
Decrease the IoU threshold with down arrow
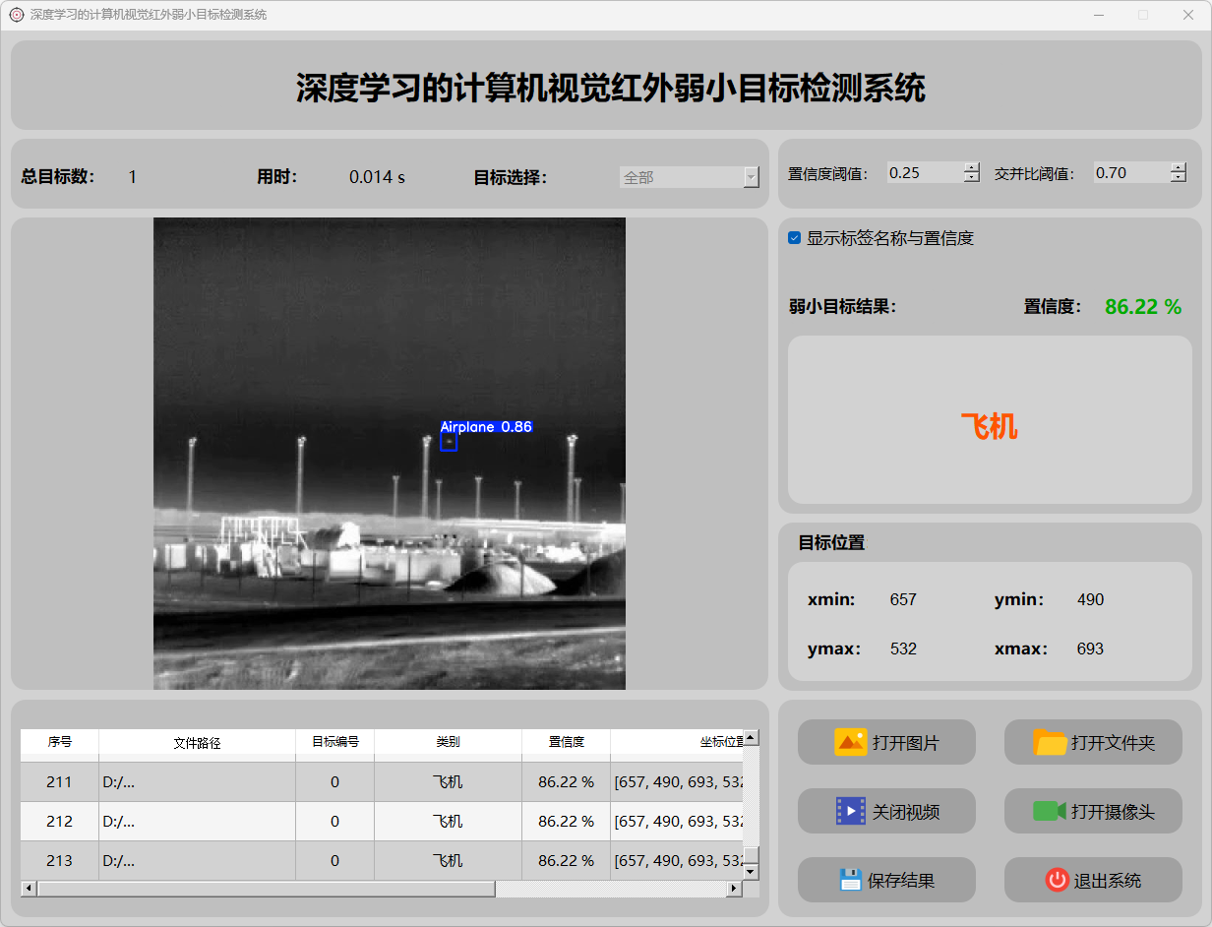point(1179,178)
